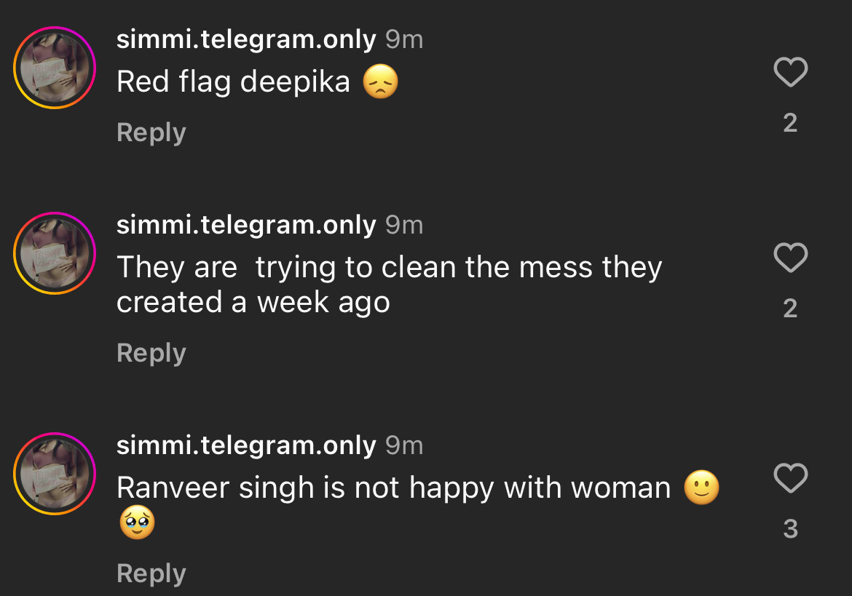
Task: Select the "created a week ago" comment text
Action: click(253, 303)
